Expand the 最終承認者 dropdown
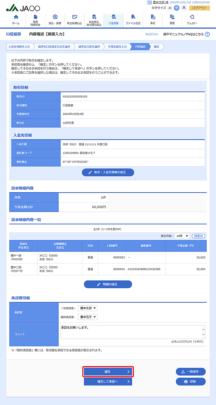Viewport: 216px width, 405px height. [x=88, y=317]
